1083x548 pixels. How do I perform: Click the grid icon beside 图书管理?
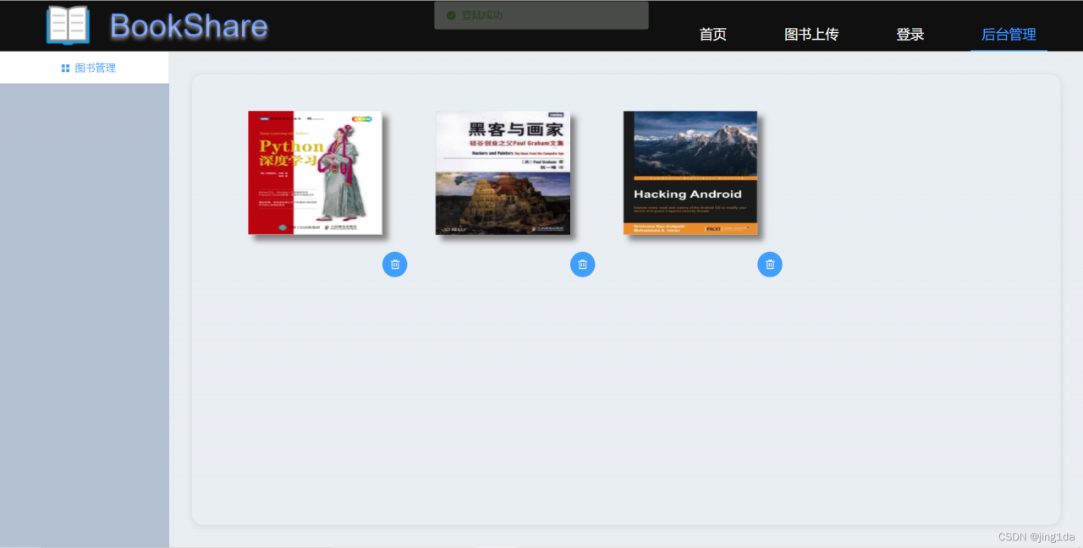click(65, 68)
